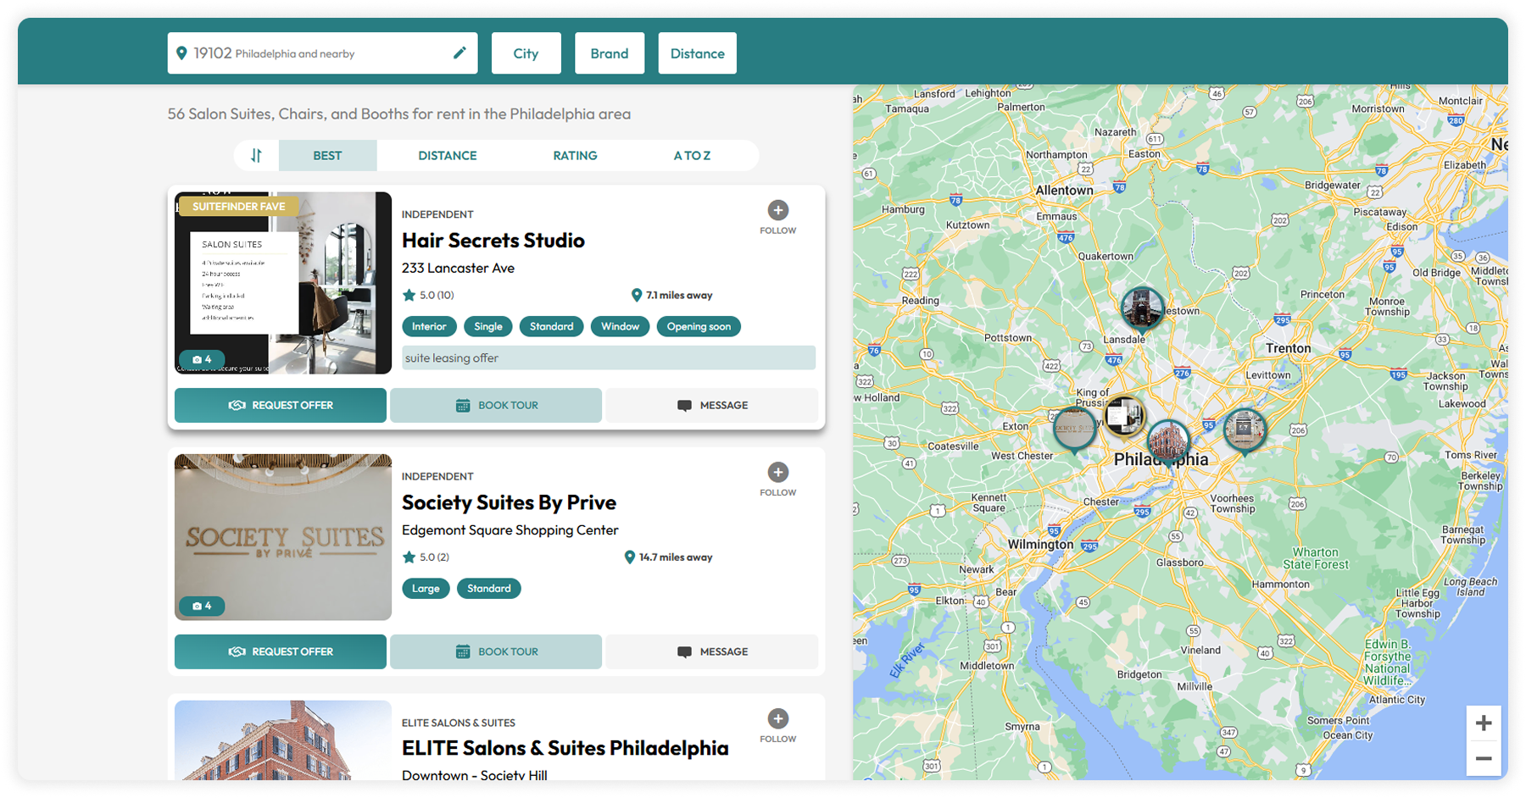Follow ELITE Salons & Suites Philadelphia plus icon
Viewport: 1526px width, 798px height.
click(777, 719)
